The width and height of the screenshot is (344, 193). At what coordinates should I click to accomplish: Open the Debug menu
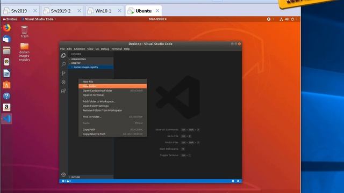click(105, 49)
